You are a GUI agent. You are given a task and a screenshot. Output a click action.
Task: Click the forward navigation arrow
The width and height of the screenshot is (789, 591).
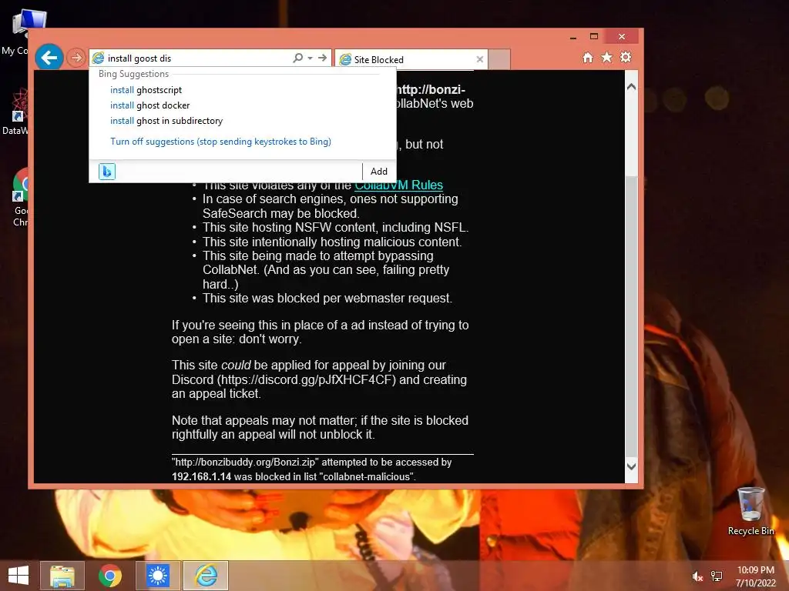(x=76, y=58)
